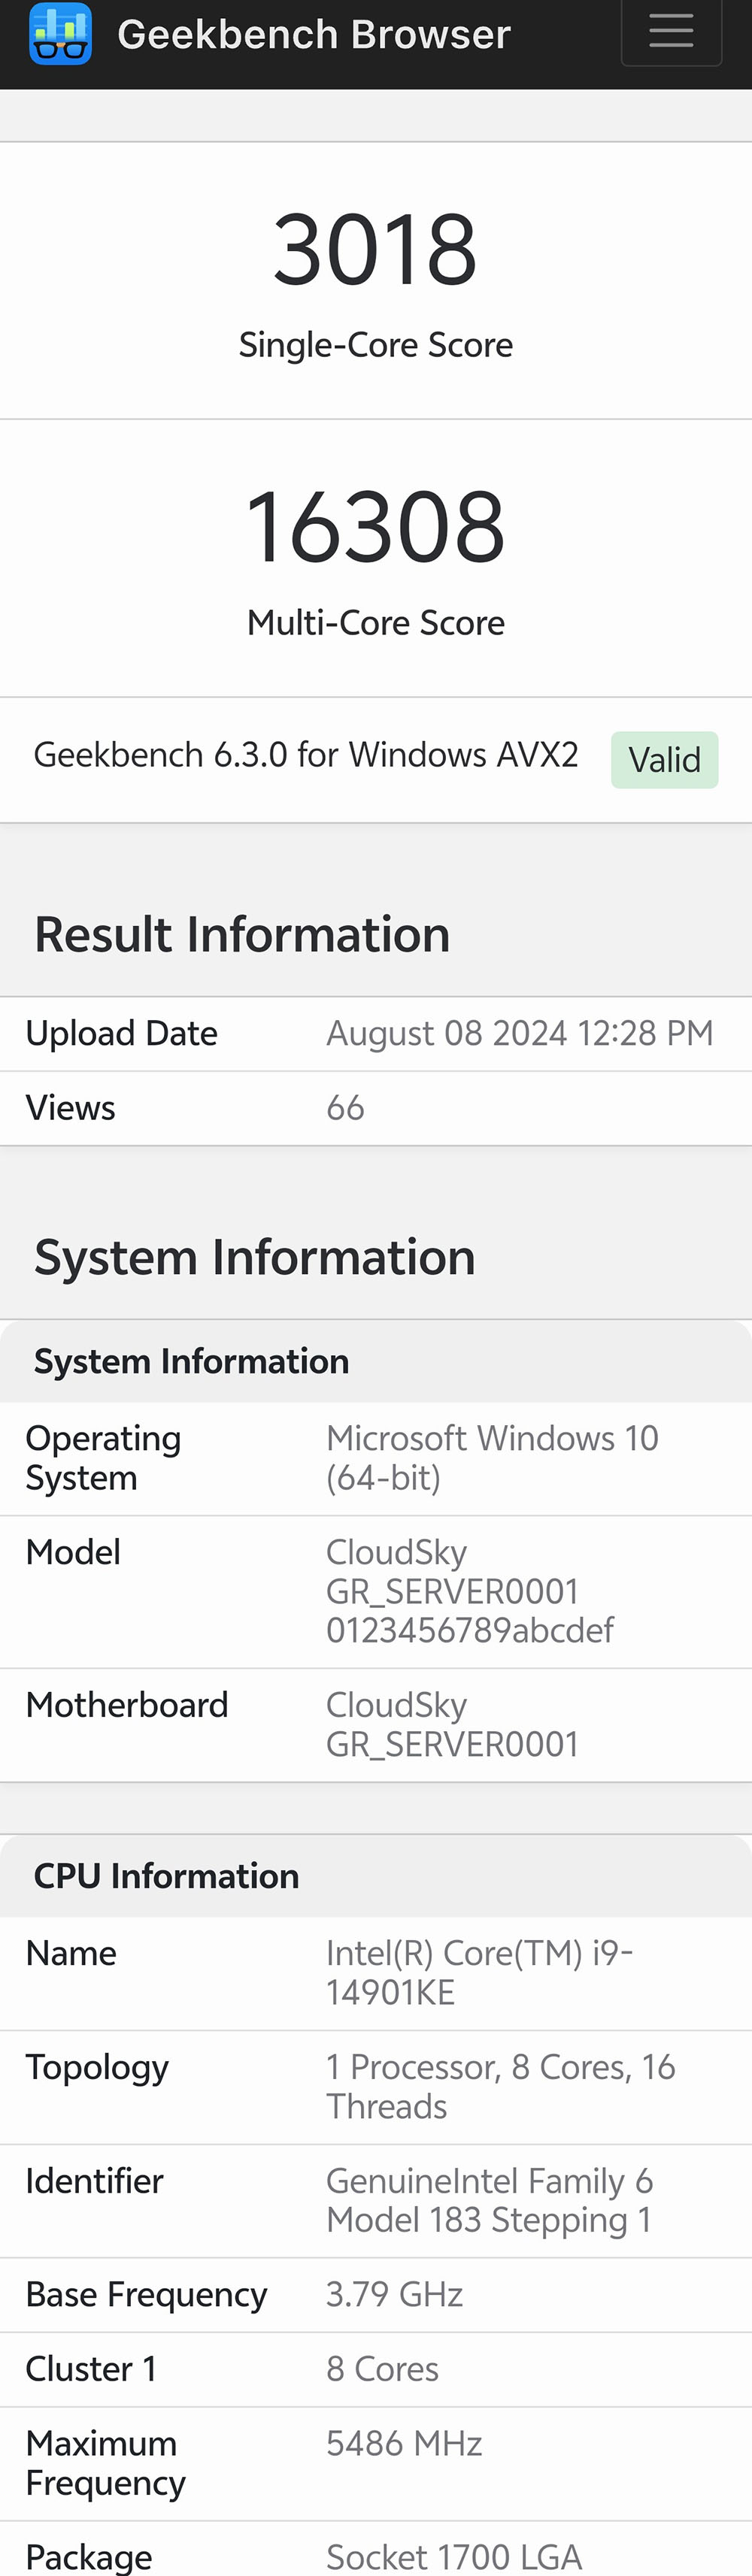The height and width of the screenshot is (2576, 752).
Task: Click the Intel Core i9-14901KE name
Action: (479, 1972)
